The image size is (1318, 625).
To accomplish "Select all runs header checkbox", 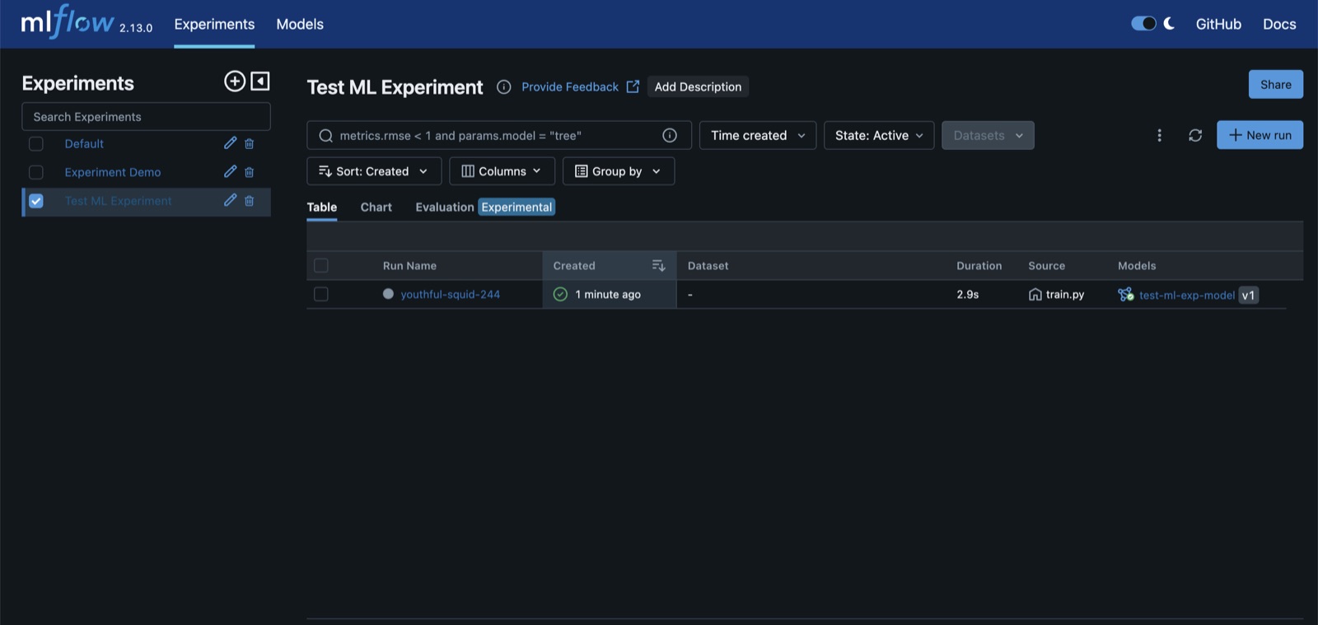I will [x=321, y=265].
